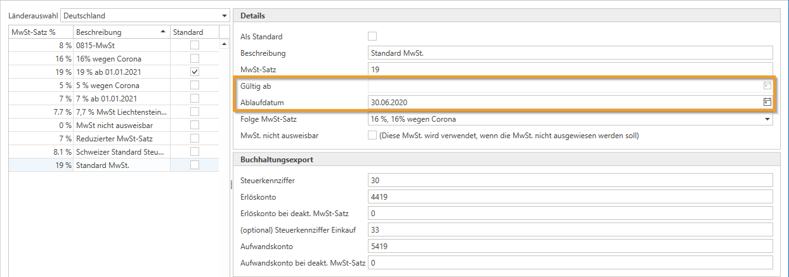
Task: Open the Länderauswahl dropdown
Action: (224, 15)
